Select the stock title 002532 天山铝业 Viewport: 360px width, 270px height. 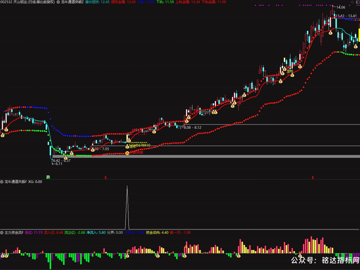(14, 2)
